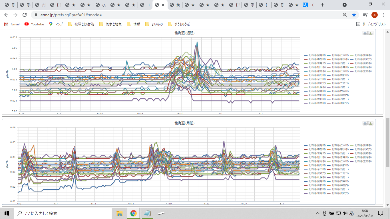Switch to the tab with blue favicon
This screenshot has width=390, height=219.
coord(308,5)
